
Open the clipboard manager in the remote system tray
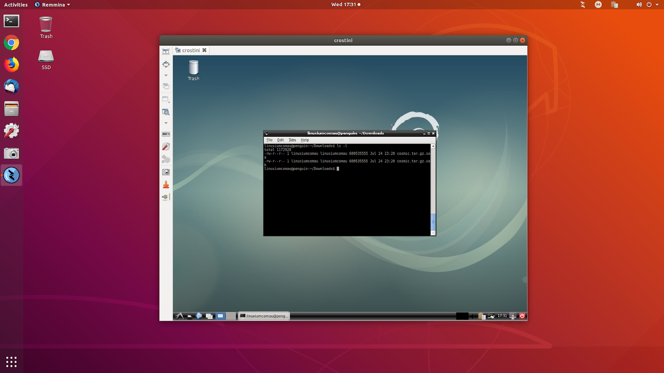482,316
